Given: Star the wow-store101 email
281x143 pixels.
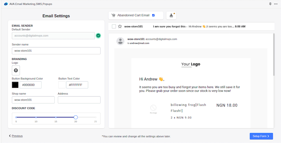Looking at the screenshot, I should [x=120, y=27].
